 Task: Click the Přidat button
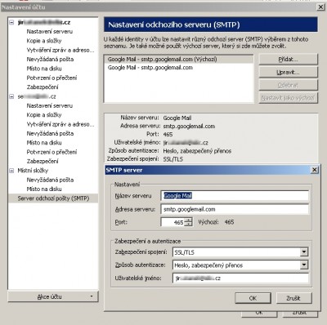point(288,60)
